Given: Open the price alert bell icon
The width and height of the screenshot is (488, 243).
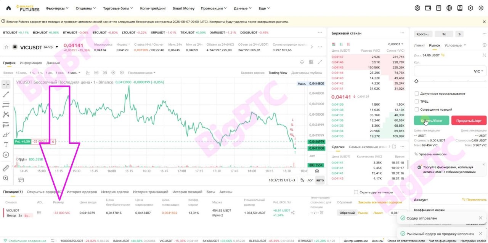Looking at the screenshot, I should click(x=302, y=62).
